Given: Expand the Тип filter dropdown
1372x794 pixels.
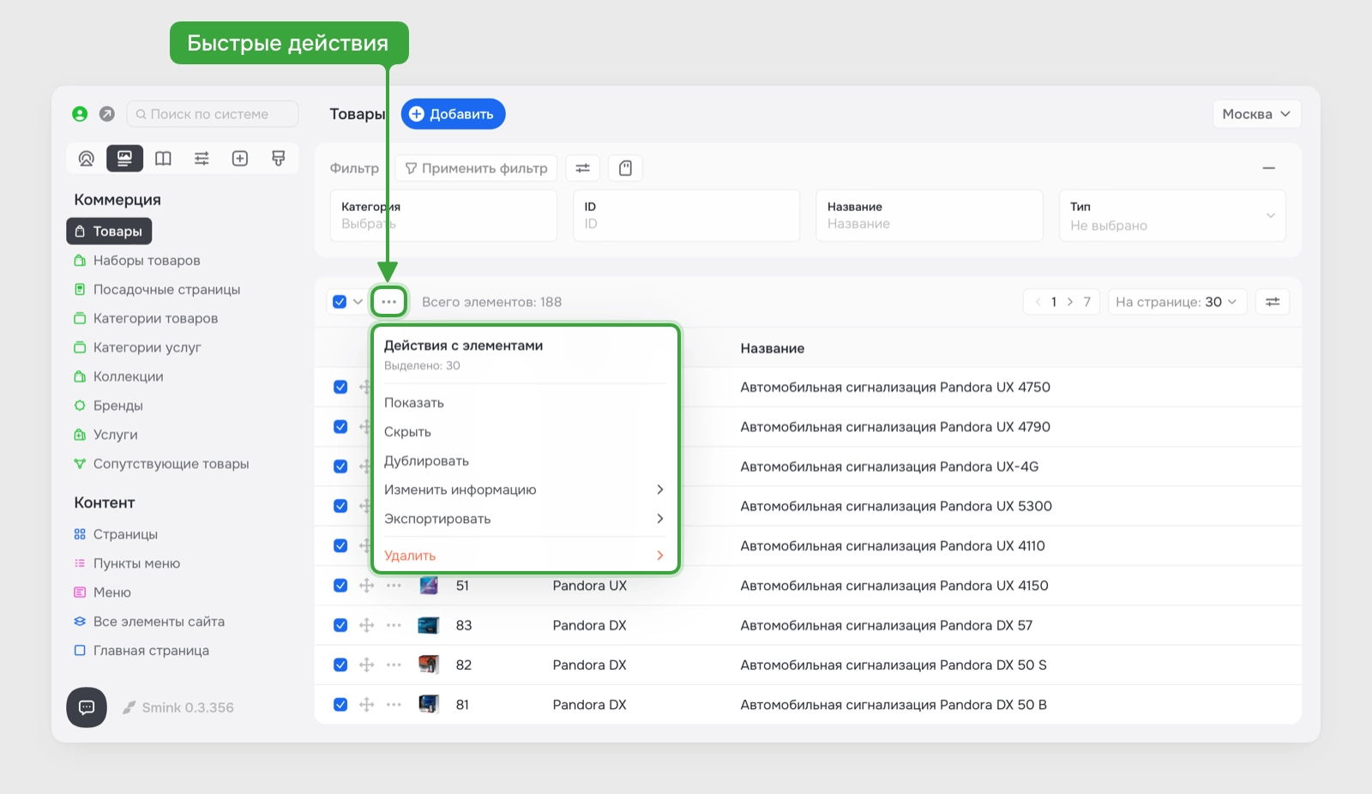Looking at the screenshot, I should (1171, 216).
